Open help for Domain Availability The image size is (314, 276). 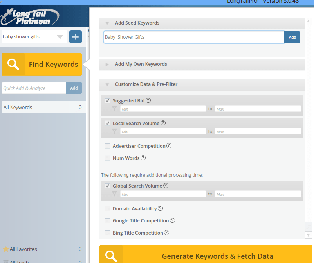tap(161, 208)
